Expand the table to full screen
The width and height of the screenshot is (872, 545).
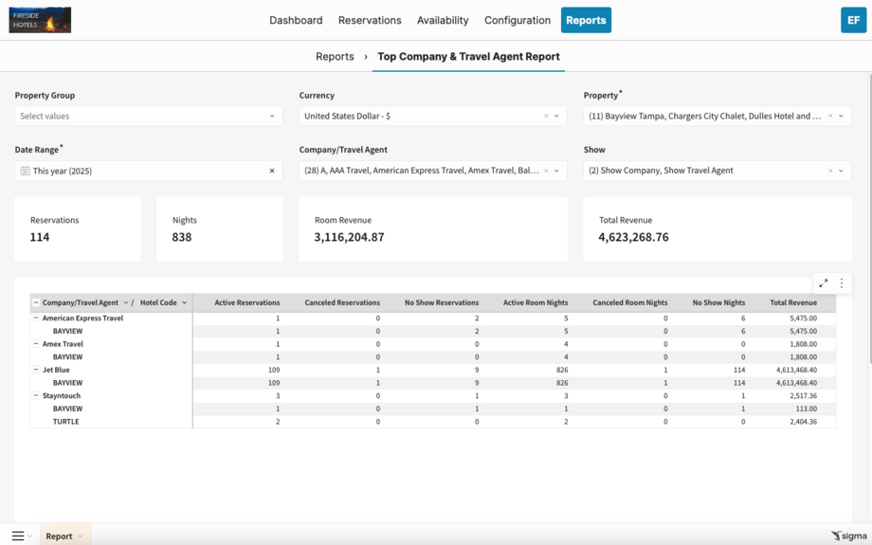pos(823,283)
